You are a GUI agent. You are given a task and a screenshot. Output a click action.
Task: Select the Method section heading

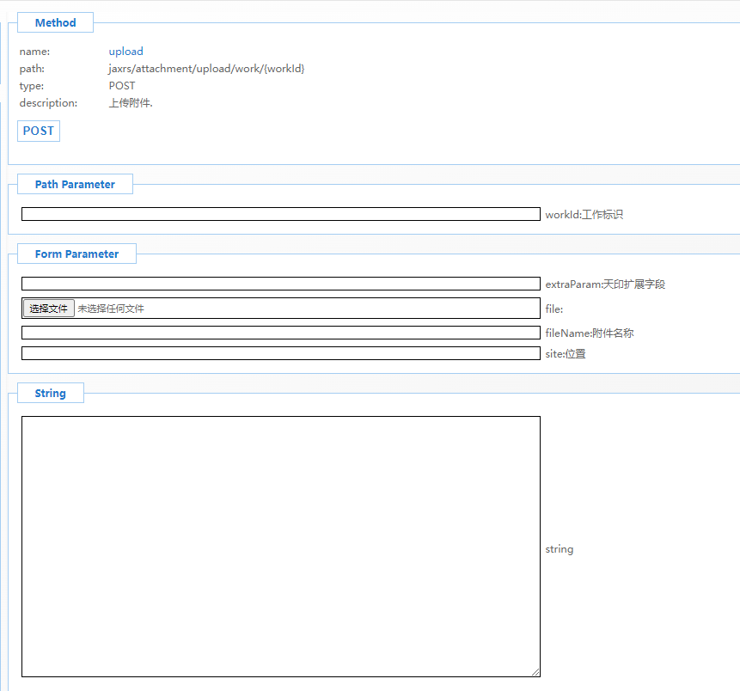pyautogui.click(x=55, y=23)
